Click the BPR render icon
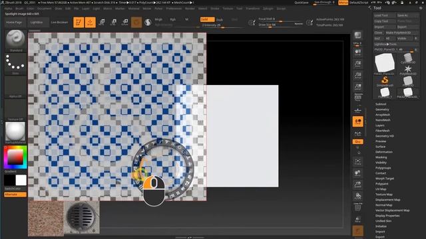This screenshot has width=426, height=239. pos(358,35)
